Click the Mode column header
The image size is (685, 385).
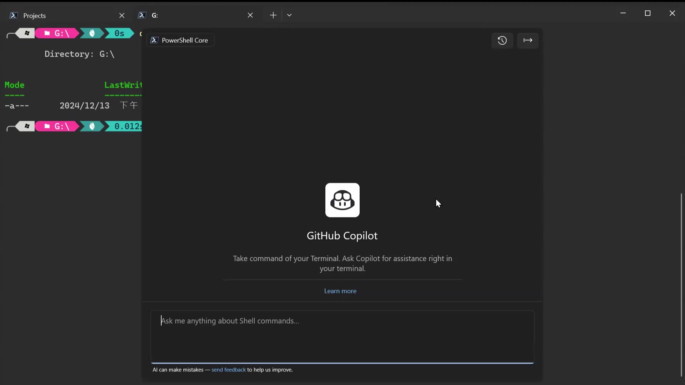(x=15, y=85)
